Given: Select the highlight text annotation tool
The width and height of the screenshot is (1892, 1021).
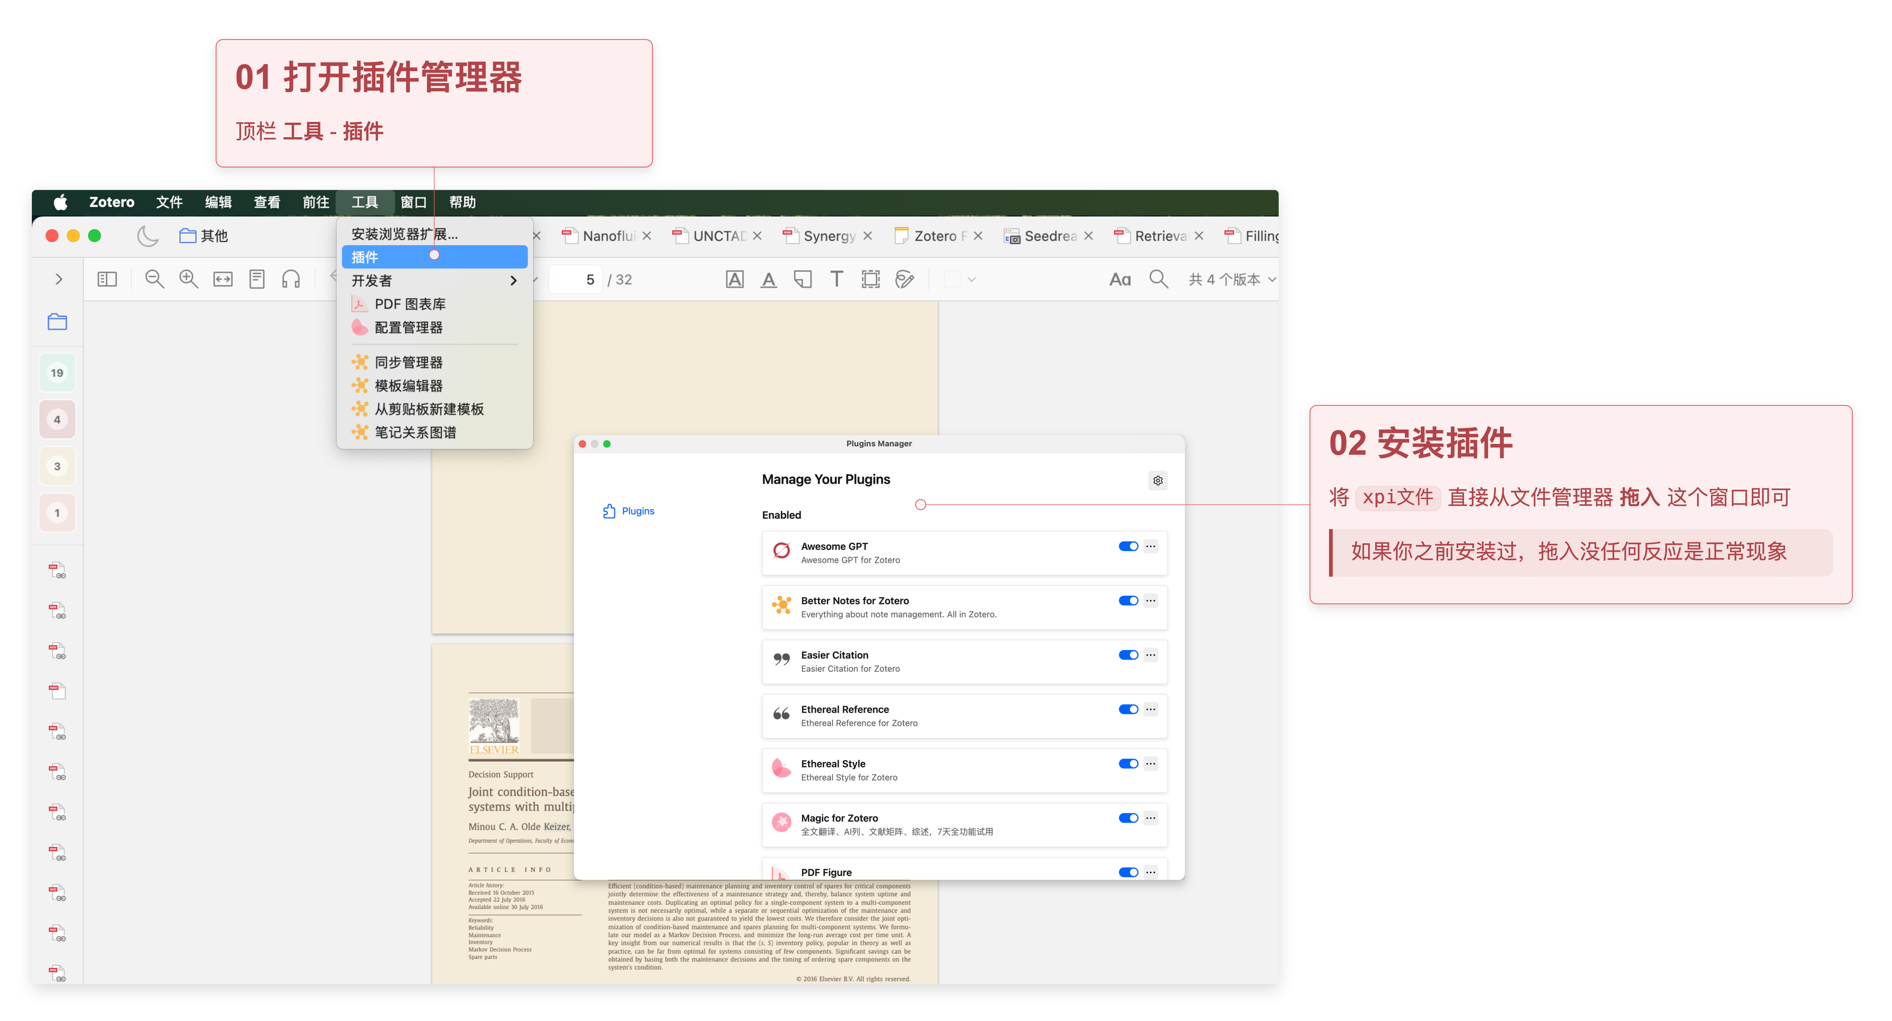Looking at the screenshot, I should pyautogui.click(x=735, y=279).
